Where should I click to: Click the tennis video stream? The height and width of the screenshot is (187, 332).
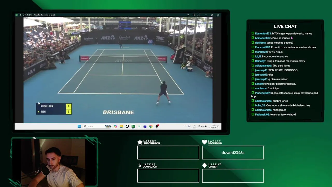(118, 70)
